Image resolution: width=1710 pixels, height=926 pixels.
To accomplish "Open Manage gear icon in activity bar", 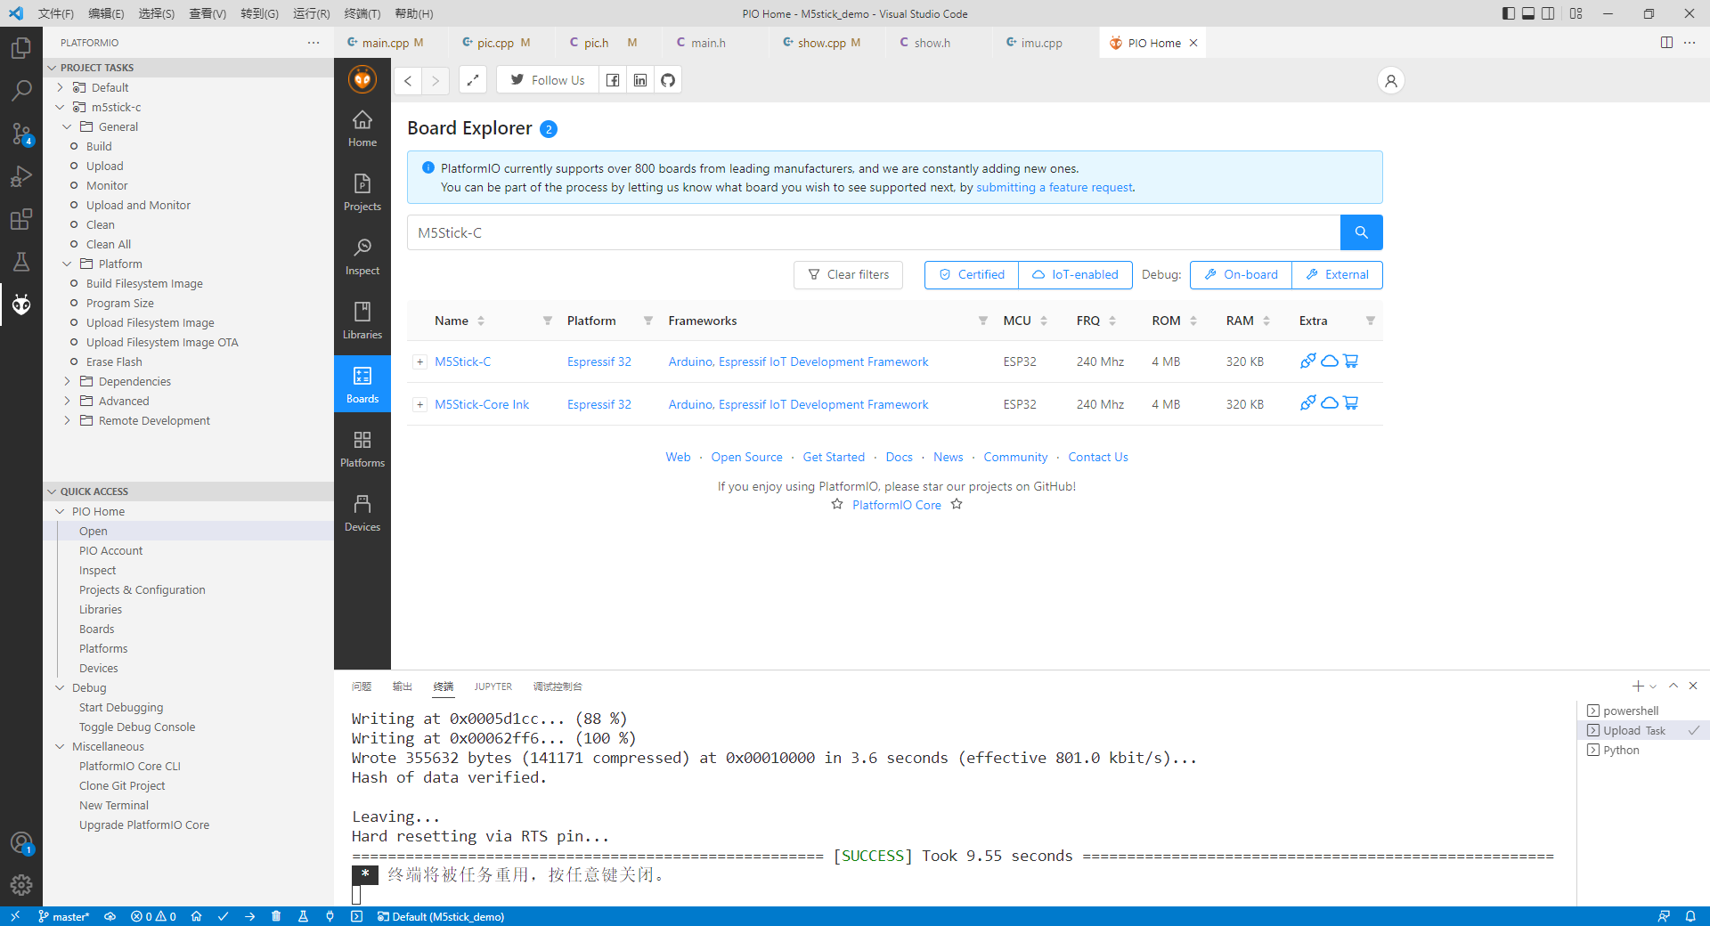I will click(x=21, y=885).
